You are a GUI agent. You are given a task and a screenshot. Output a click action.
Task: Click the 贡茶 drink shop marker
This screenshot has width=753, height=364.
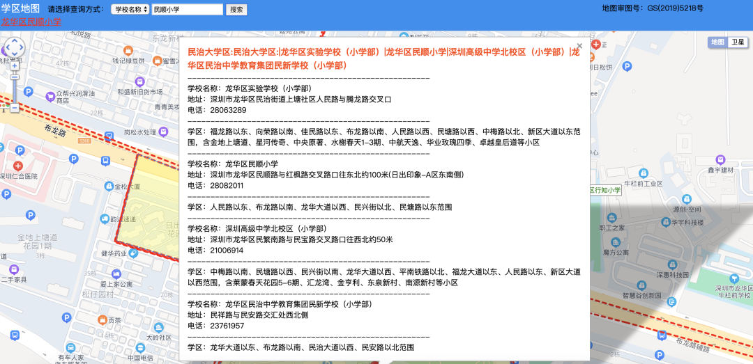(x=102, y=319)
